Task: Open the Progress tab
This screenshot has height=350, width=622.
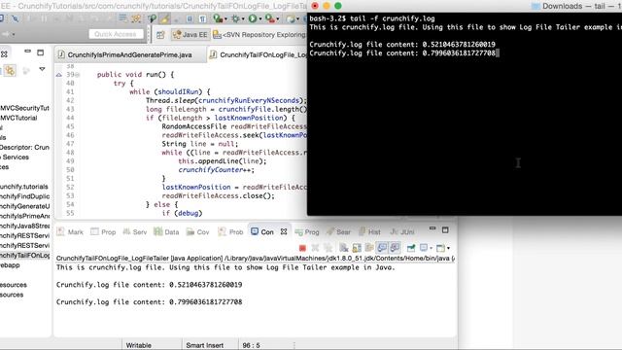Action: (x=307, y=231)
